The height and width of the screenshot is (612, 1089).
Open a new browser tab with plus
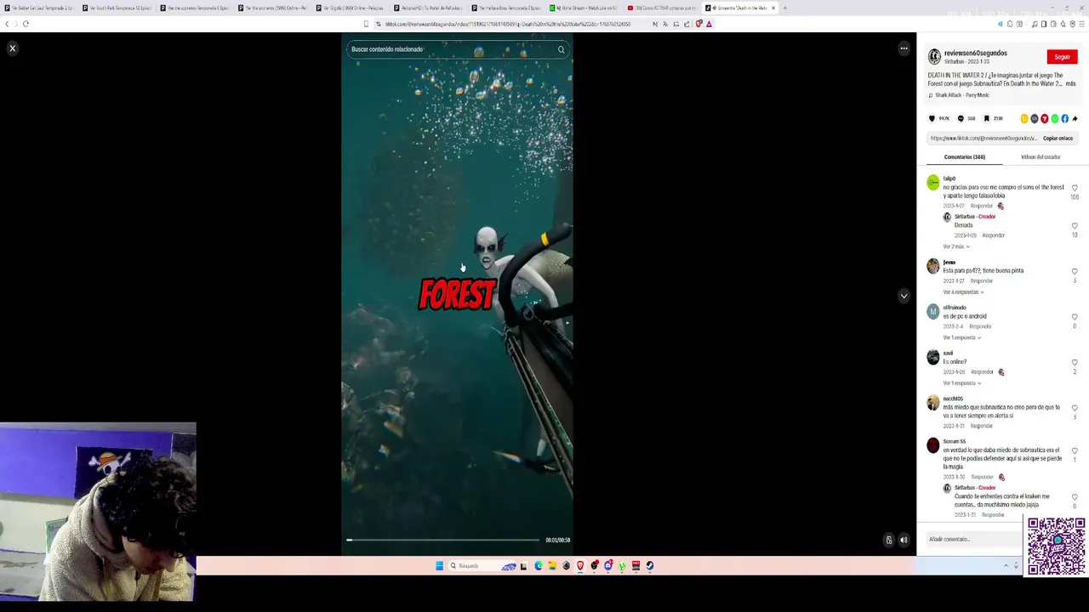coord(784,8)
